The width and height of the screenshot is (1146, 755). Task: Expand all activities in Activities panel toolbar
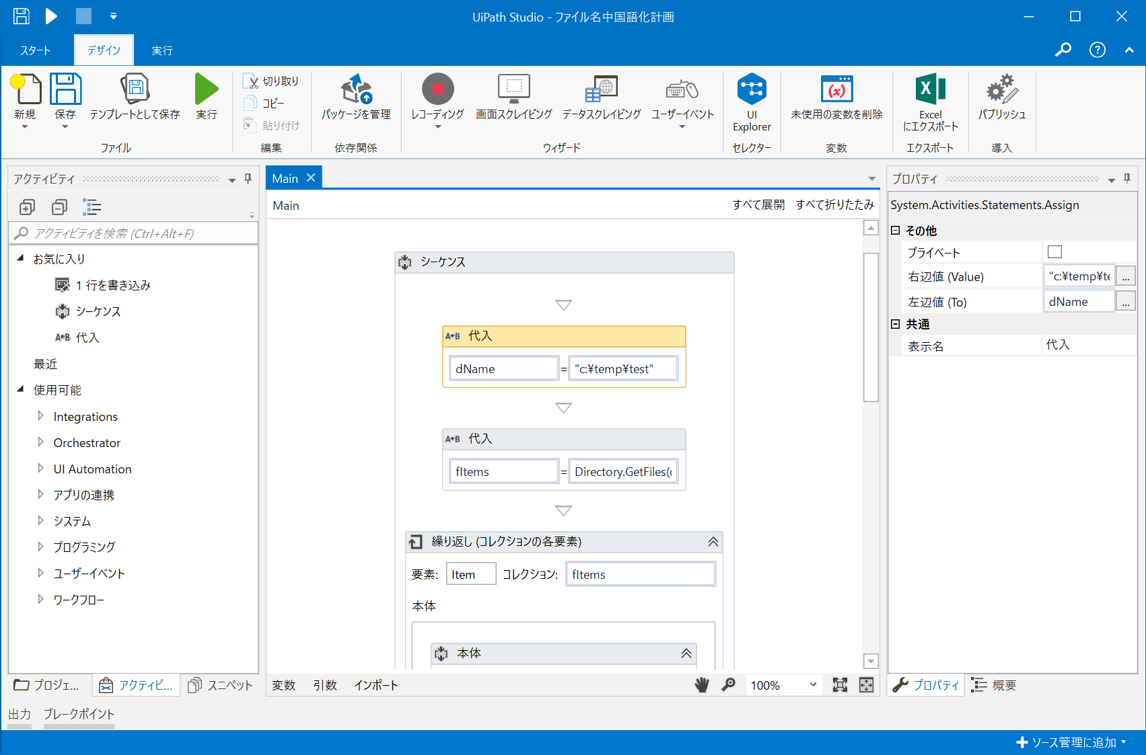[27, 207]
